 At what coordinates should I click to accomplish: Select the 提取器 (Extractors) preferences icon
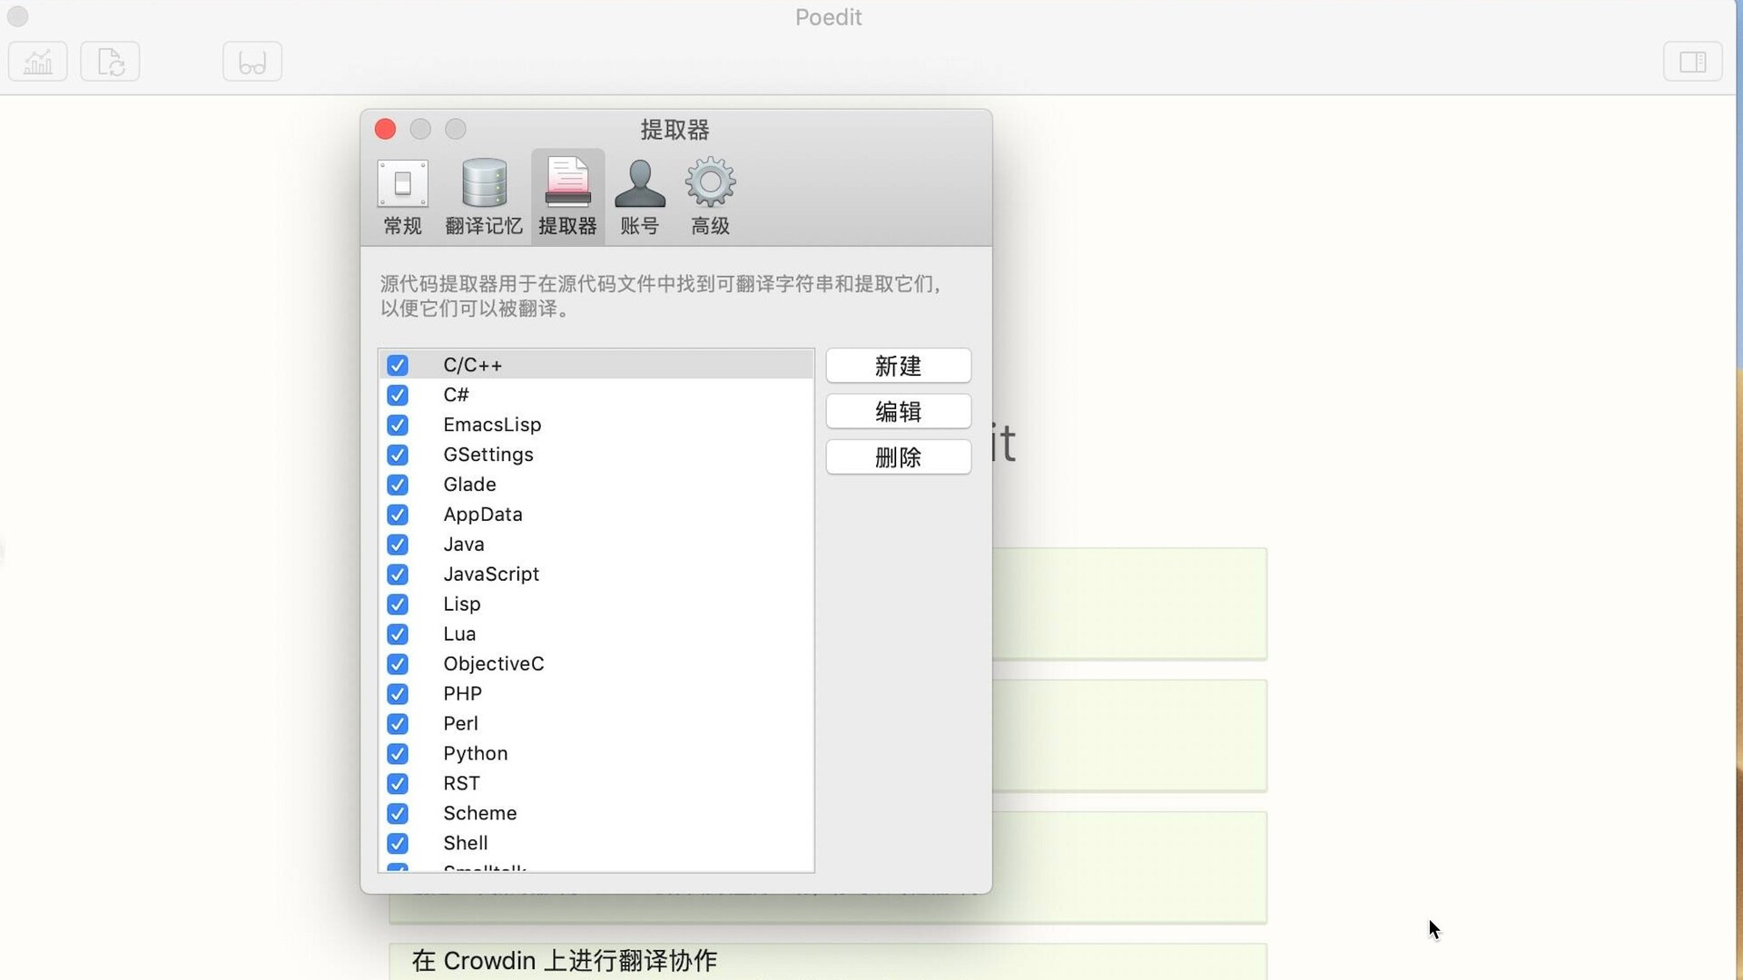pyautogui.click(x=567, y=195)
